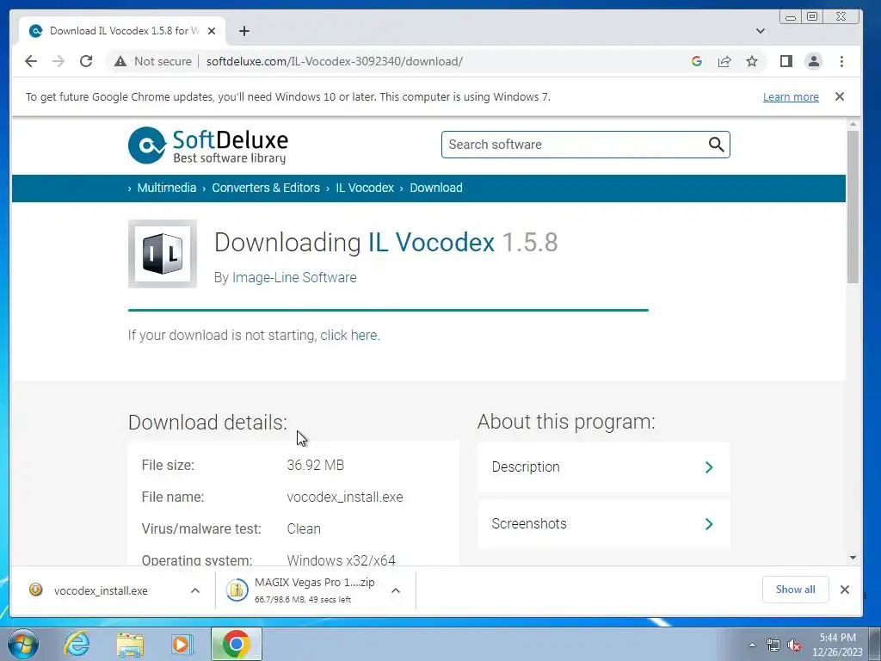Viewport: 881px width, 661px height.
Task: Click the 36.92 MB file size value
Action: pyautogui.click(x=315, y=466)
